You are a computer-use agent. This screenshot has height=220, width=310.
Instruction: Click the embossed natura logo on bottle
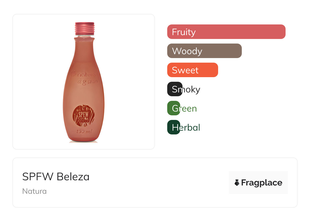[x=83, y=75]
